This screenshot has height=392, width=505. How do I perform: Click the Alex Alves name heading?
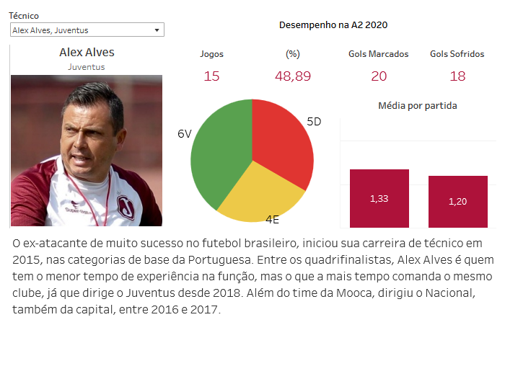(87, 53)
